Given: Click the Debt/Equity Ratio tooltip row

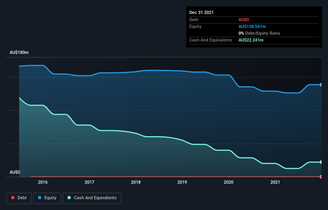Looking at the screenshot, I should (259, 33).
